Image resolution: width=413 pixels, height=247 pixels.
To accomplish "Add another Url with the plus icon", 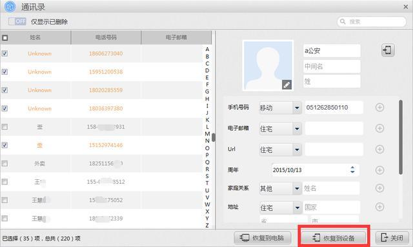I will tap(379, 150).
